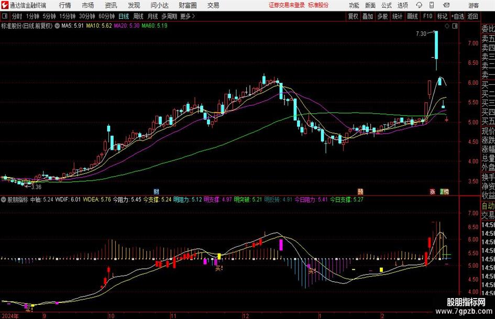Open the 版面 menu
The width and height of the screenshot is (495, 319).
(370, 5)
